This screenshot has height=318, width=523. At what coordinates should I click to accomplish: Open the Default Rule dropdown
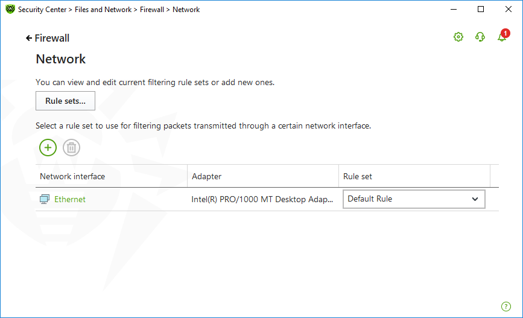(x=414, y=199)
